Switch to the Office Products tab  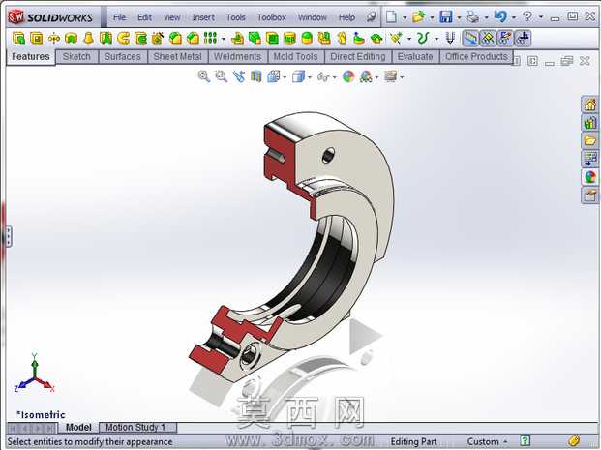(x=476, y=57)
